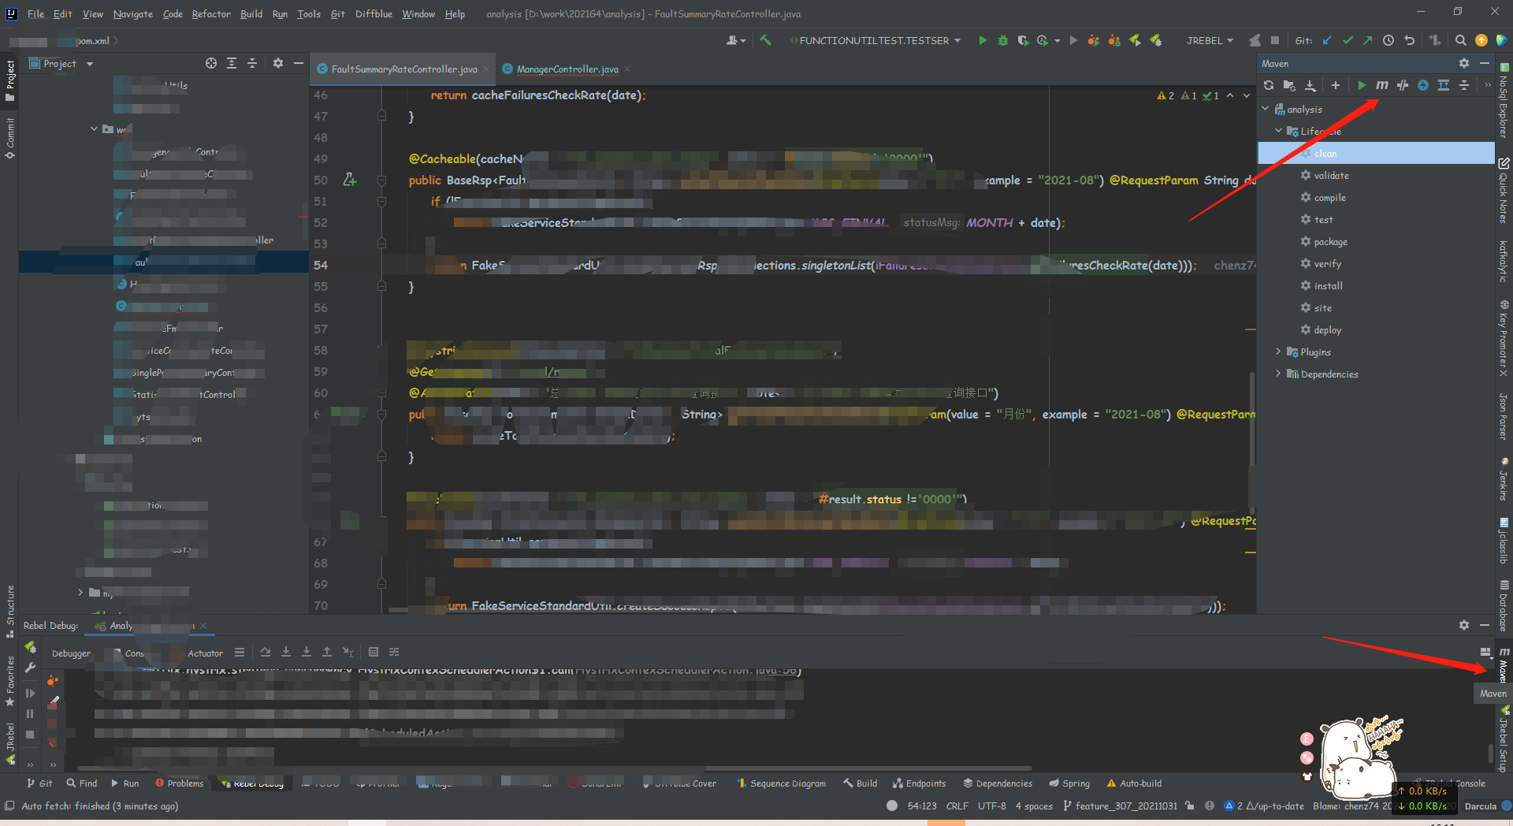Click Git update project arrow icon

[x=1327, y=40]
